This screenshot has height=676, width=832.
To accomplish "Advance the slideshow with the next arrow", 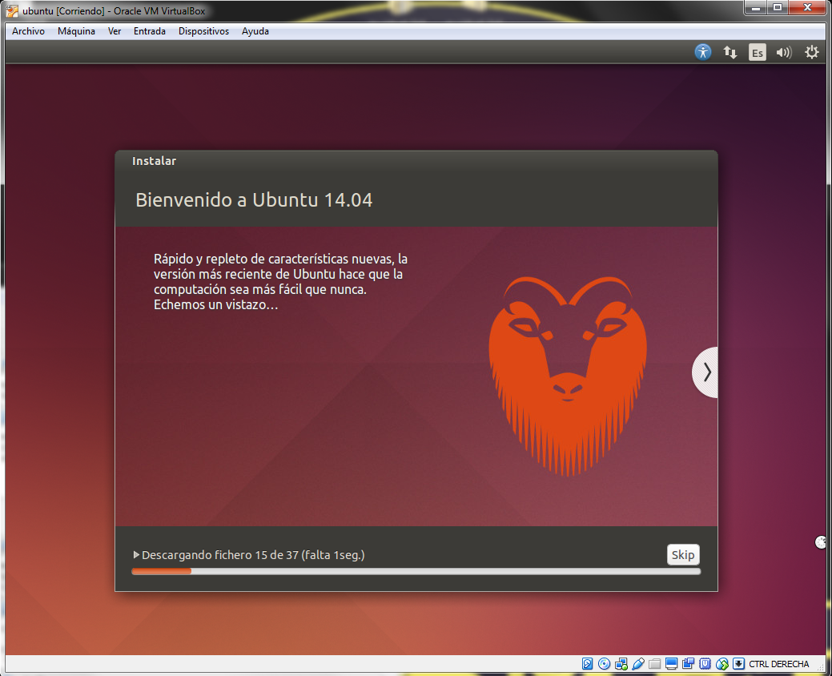I will [706, 372].
